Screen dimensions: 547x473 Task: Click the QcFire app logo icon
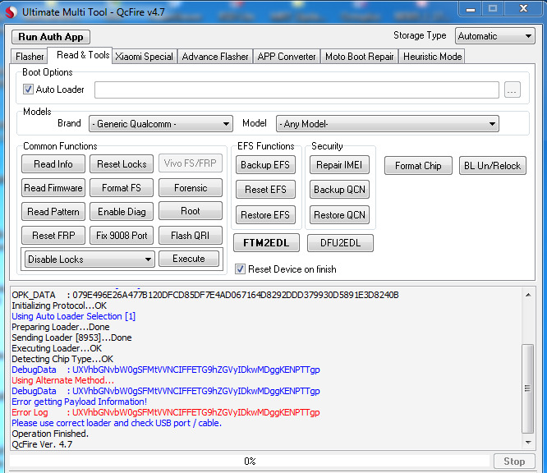(x=11, y=12)
